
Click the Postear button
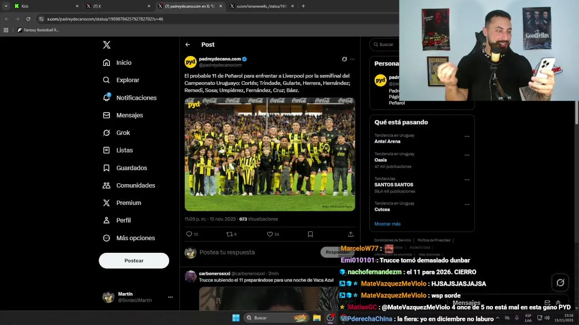click(x=134, y=260)
